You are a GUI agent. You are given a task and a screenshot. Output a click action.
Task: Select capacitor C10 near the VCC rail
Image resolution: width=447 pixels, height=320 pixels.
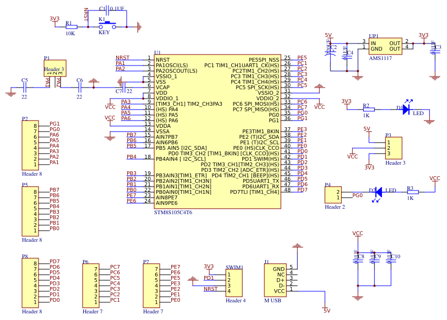coord(391,256)
